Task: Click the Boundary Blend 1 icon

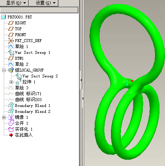Action: click(11, 106)
